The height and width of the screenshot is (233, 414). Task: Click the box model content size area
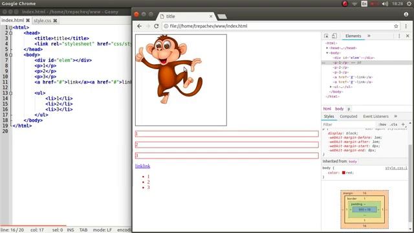click(x=365, y=210)
